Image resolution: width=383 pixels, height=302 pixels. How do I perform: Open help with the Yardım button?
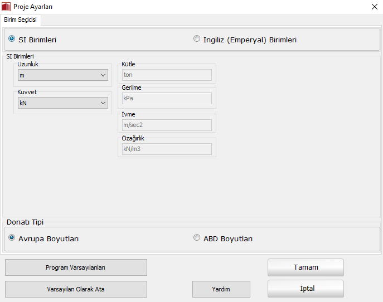pyautogui.click(x=221, y=289)
